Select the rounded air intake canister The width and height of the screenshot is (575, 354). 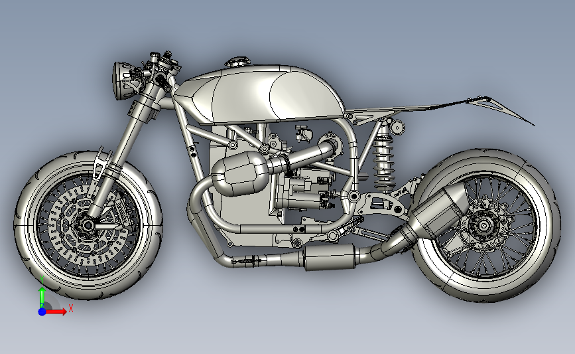pos(240,173)
